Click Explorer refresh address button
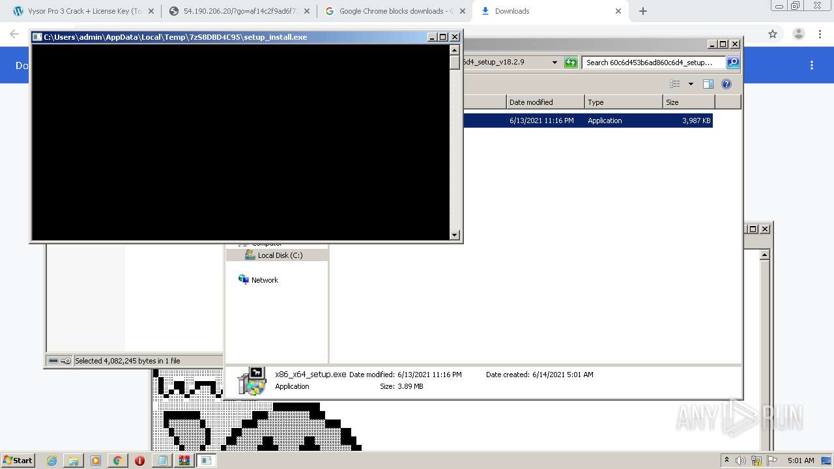The height and width of the screenshot is (469, 834). coord(571,63)
